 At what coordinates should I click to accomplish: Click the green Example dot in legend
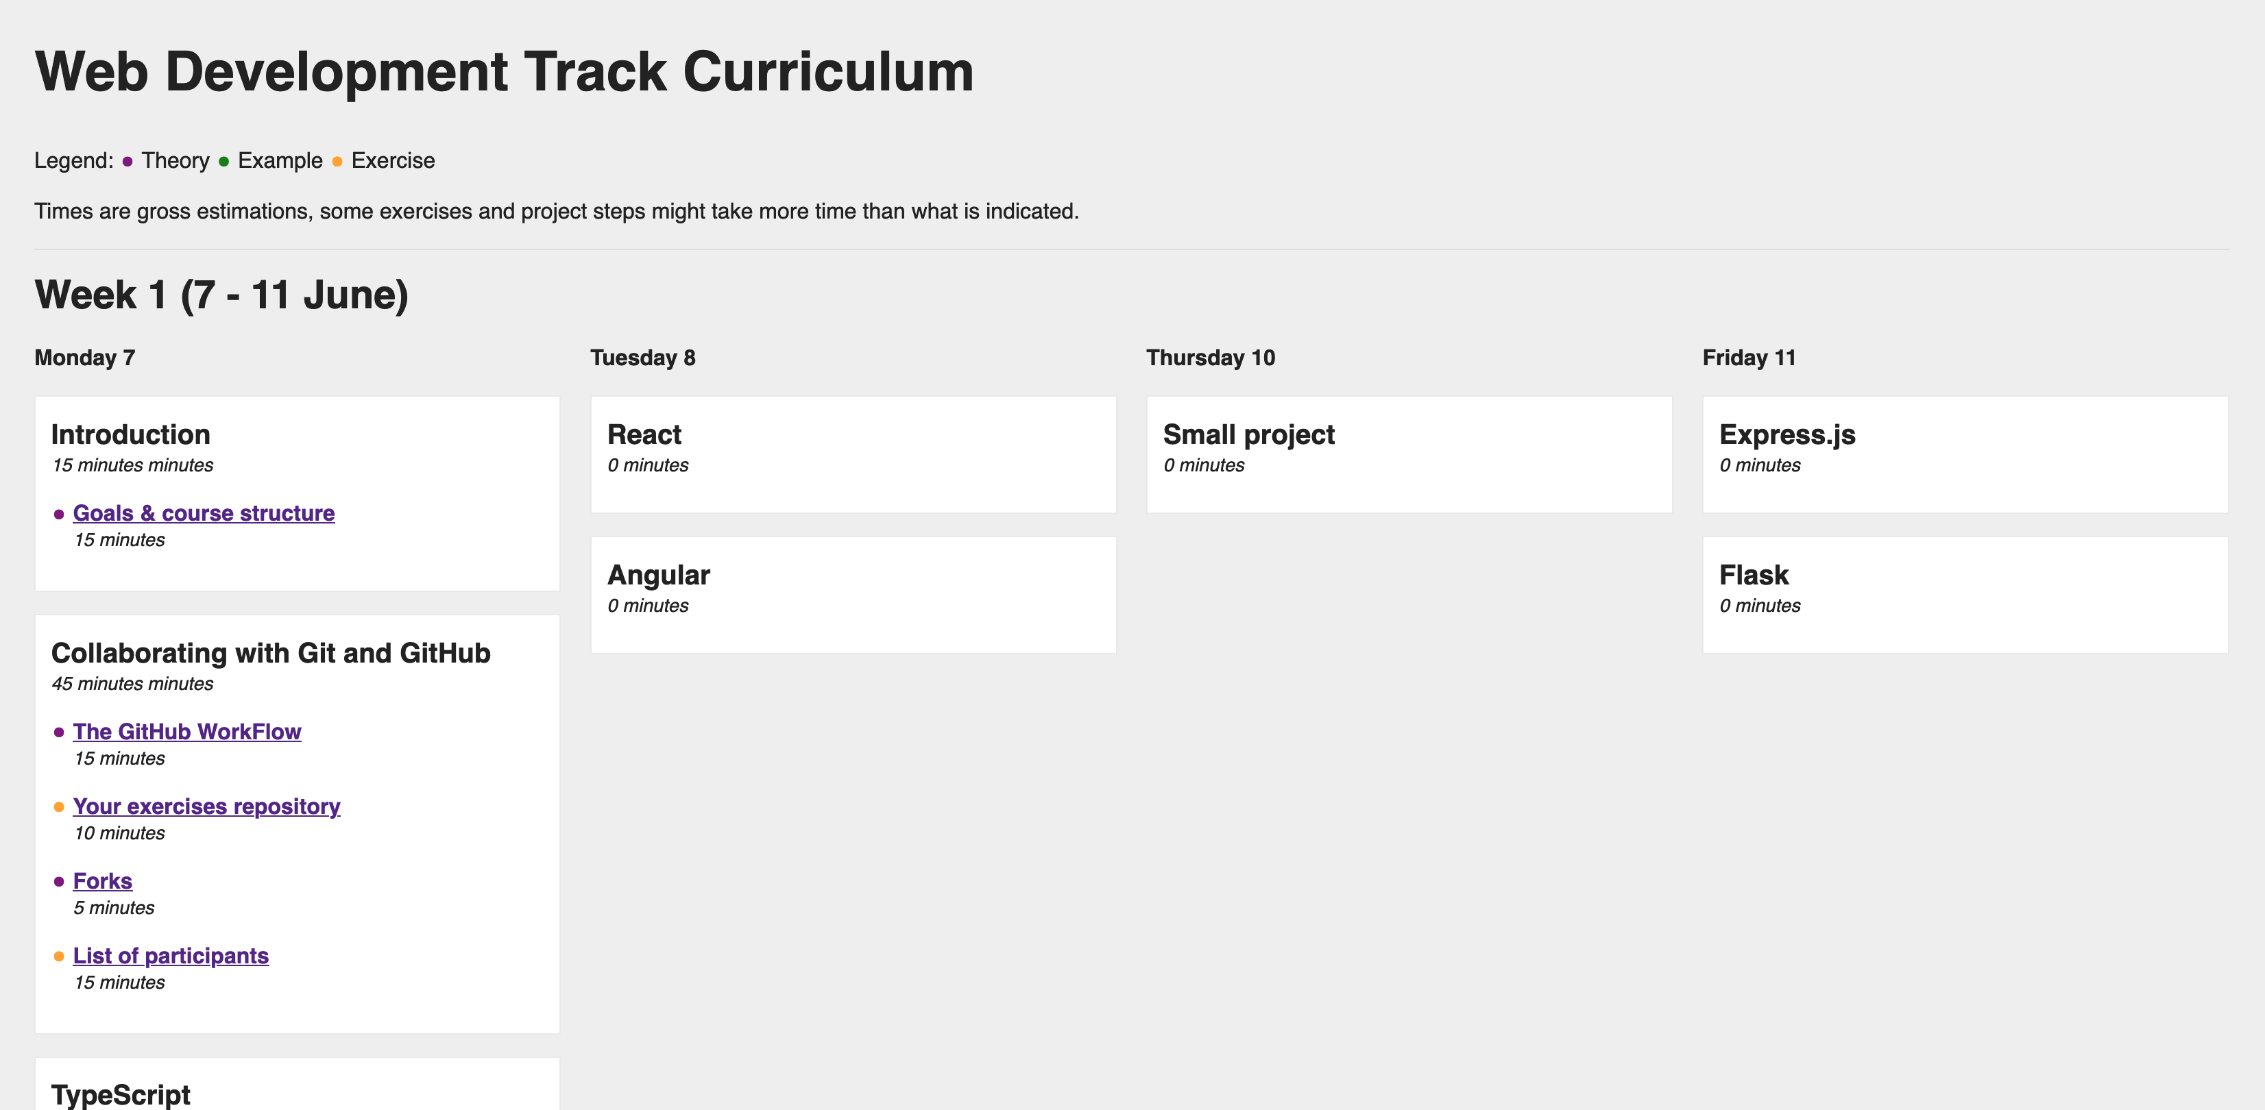coord(224,162)
